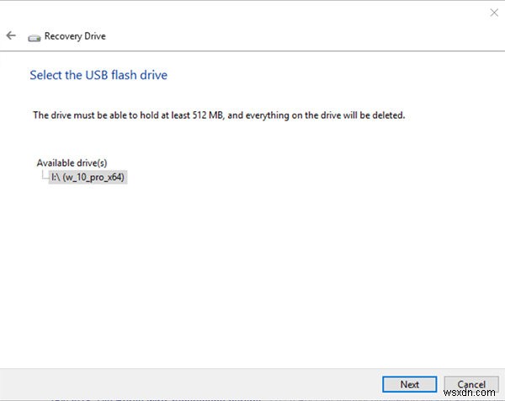
Task: Click the tree branch line beside I:\ drive
Action: pos(44,177)
